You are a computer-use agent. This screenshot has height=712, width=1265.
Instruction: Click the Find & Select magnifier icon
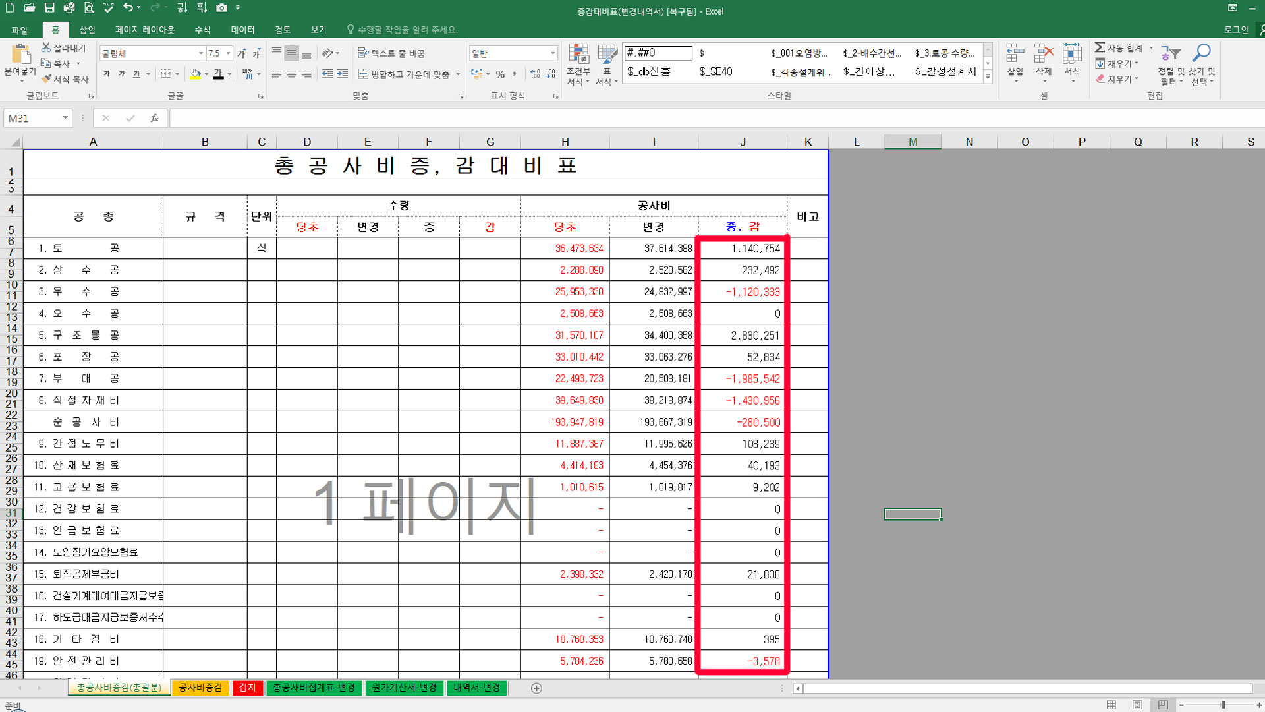coord(1202,53)
